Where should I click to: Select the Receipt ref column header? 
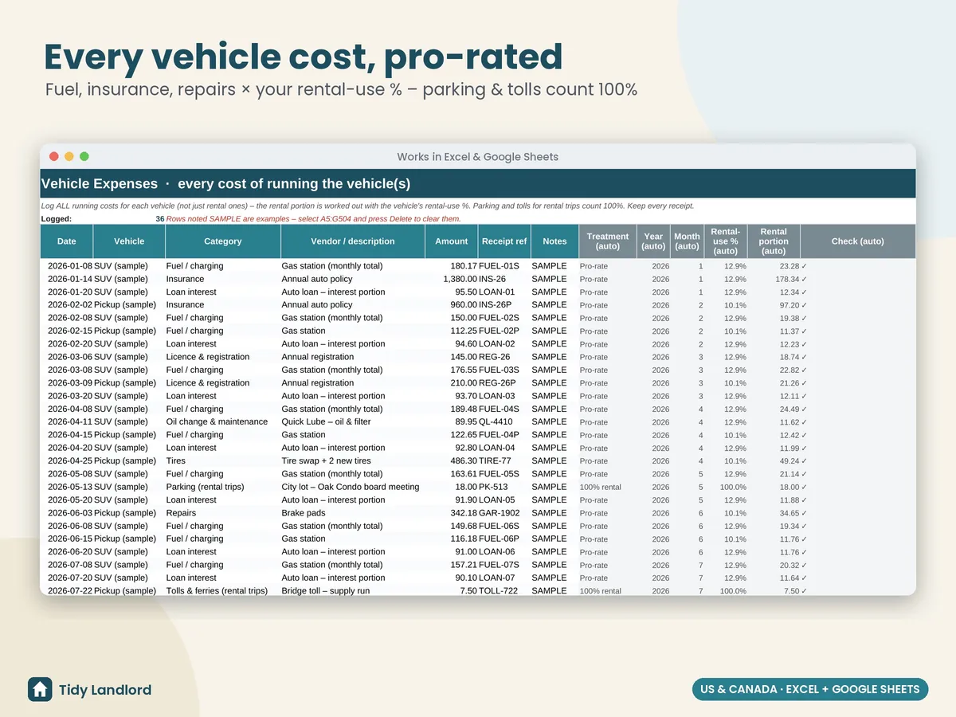pos(504,241)
